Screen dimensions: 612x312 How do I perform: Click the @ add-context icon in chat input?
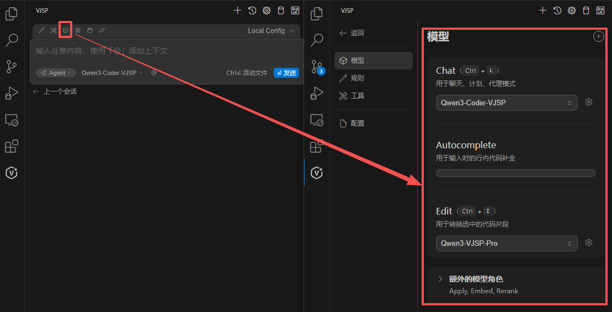click(154, 73)
